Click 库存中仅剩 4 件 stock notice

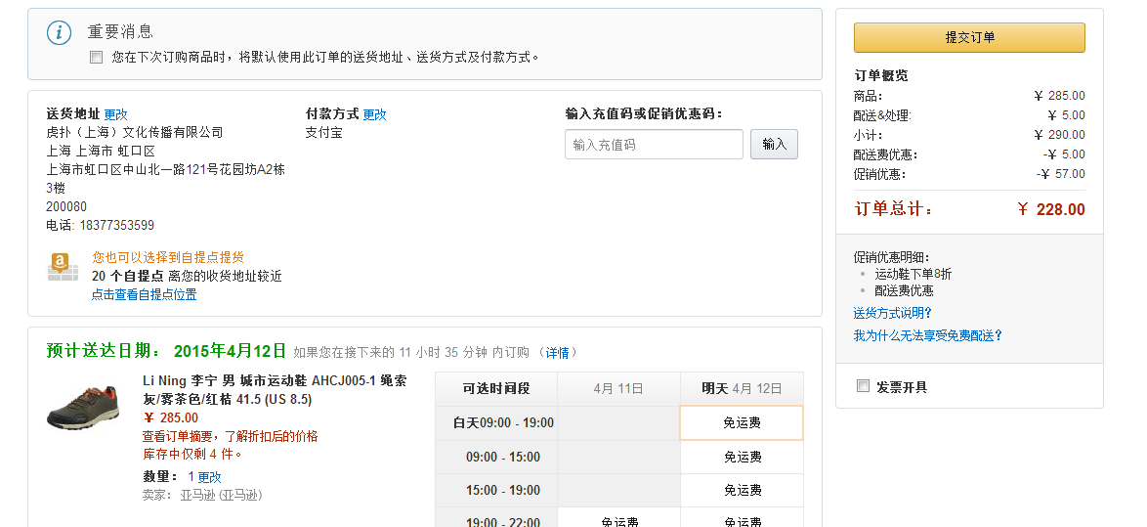(192, 454)
